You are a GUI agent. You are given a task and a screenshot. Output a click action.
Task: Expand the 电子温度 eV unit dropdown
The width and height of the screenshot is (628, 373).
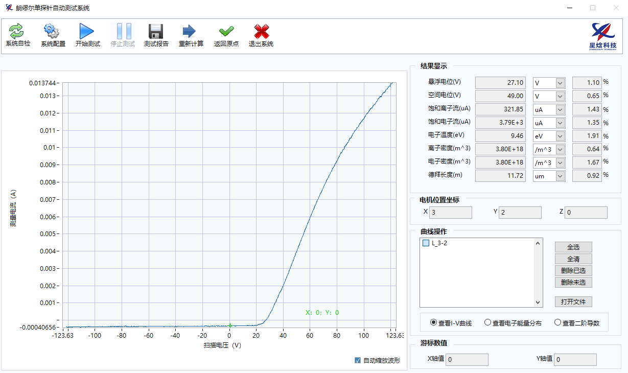(x=560, y=136)
